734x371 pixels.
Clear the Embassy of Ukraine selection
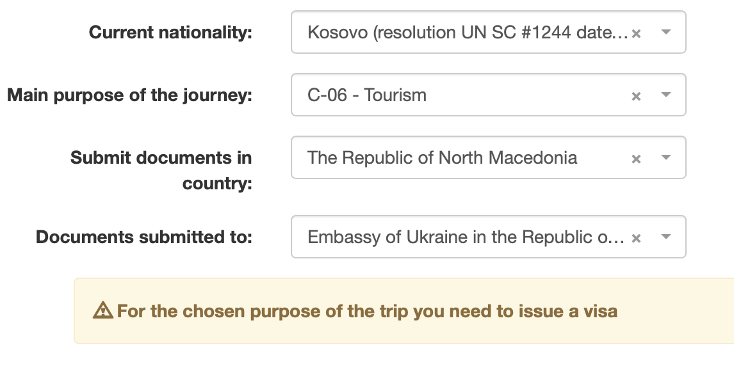tap(636, 238)
